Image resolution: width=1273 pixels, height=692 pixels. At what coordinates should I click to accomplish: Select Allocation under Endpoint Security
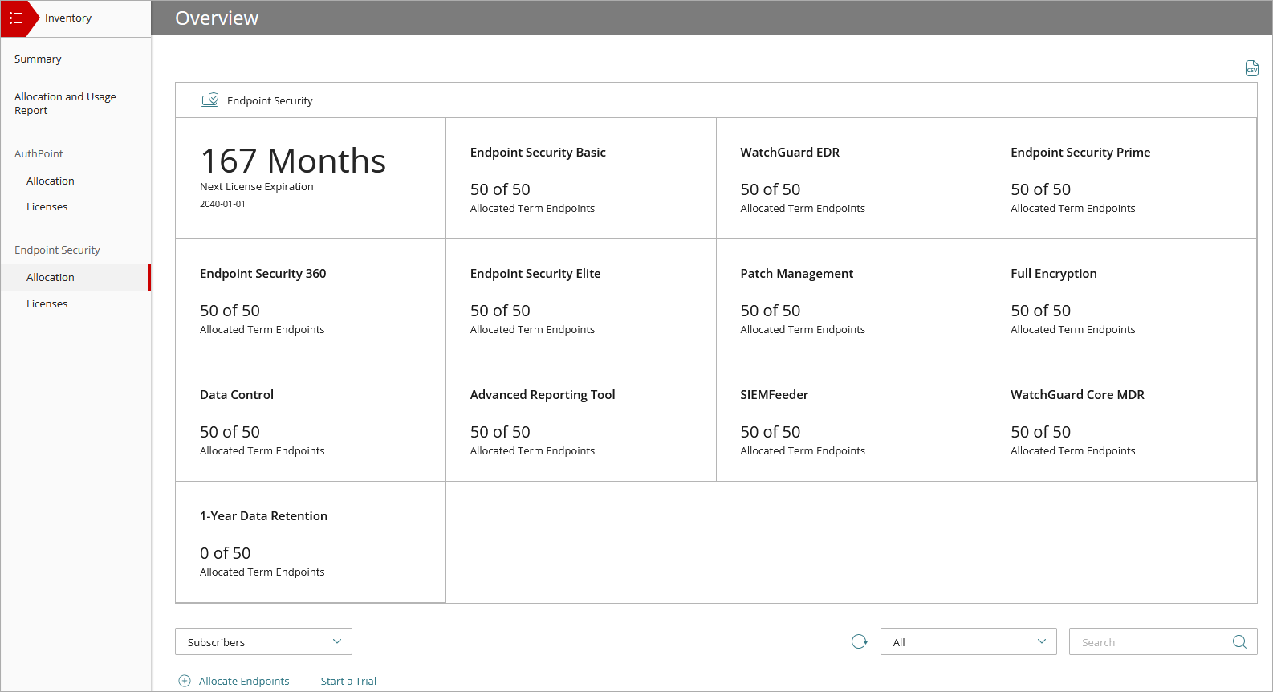(x=75, y=277)
